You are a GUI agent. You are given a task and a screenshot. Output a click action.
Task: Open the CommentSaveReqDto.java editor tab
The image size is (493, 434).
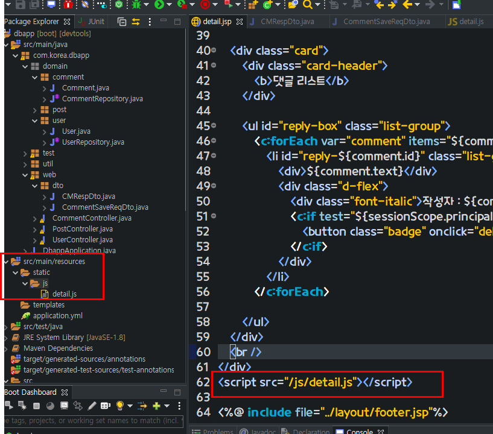386,21
